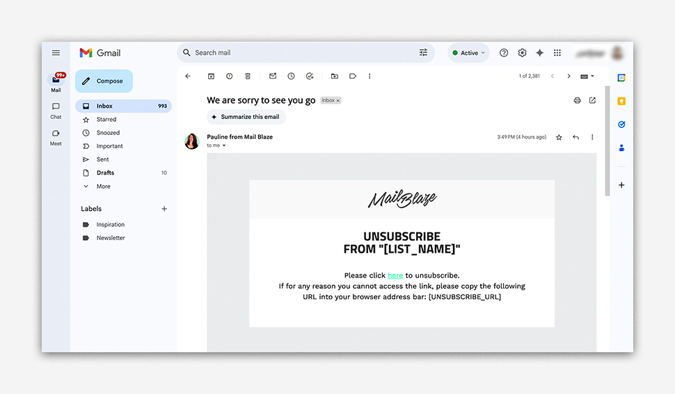Click sender name 'Pauline from Mail Blaze'
Image resolution: width=675 pixels, height=394 pixels.
(x=240, y=137)
